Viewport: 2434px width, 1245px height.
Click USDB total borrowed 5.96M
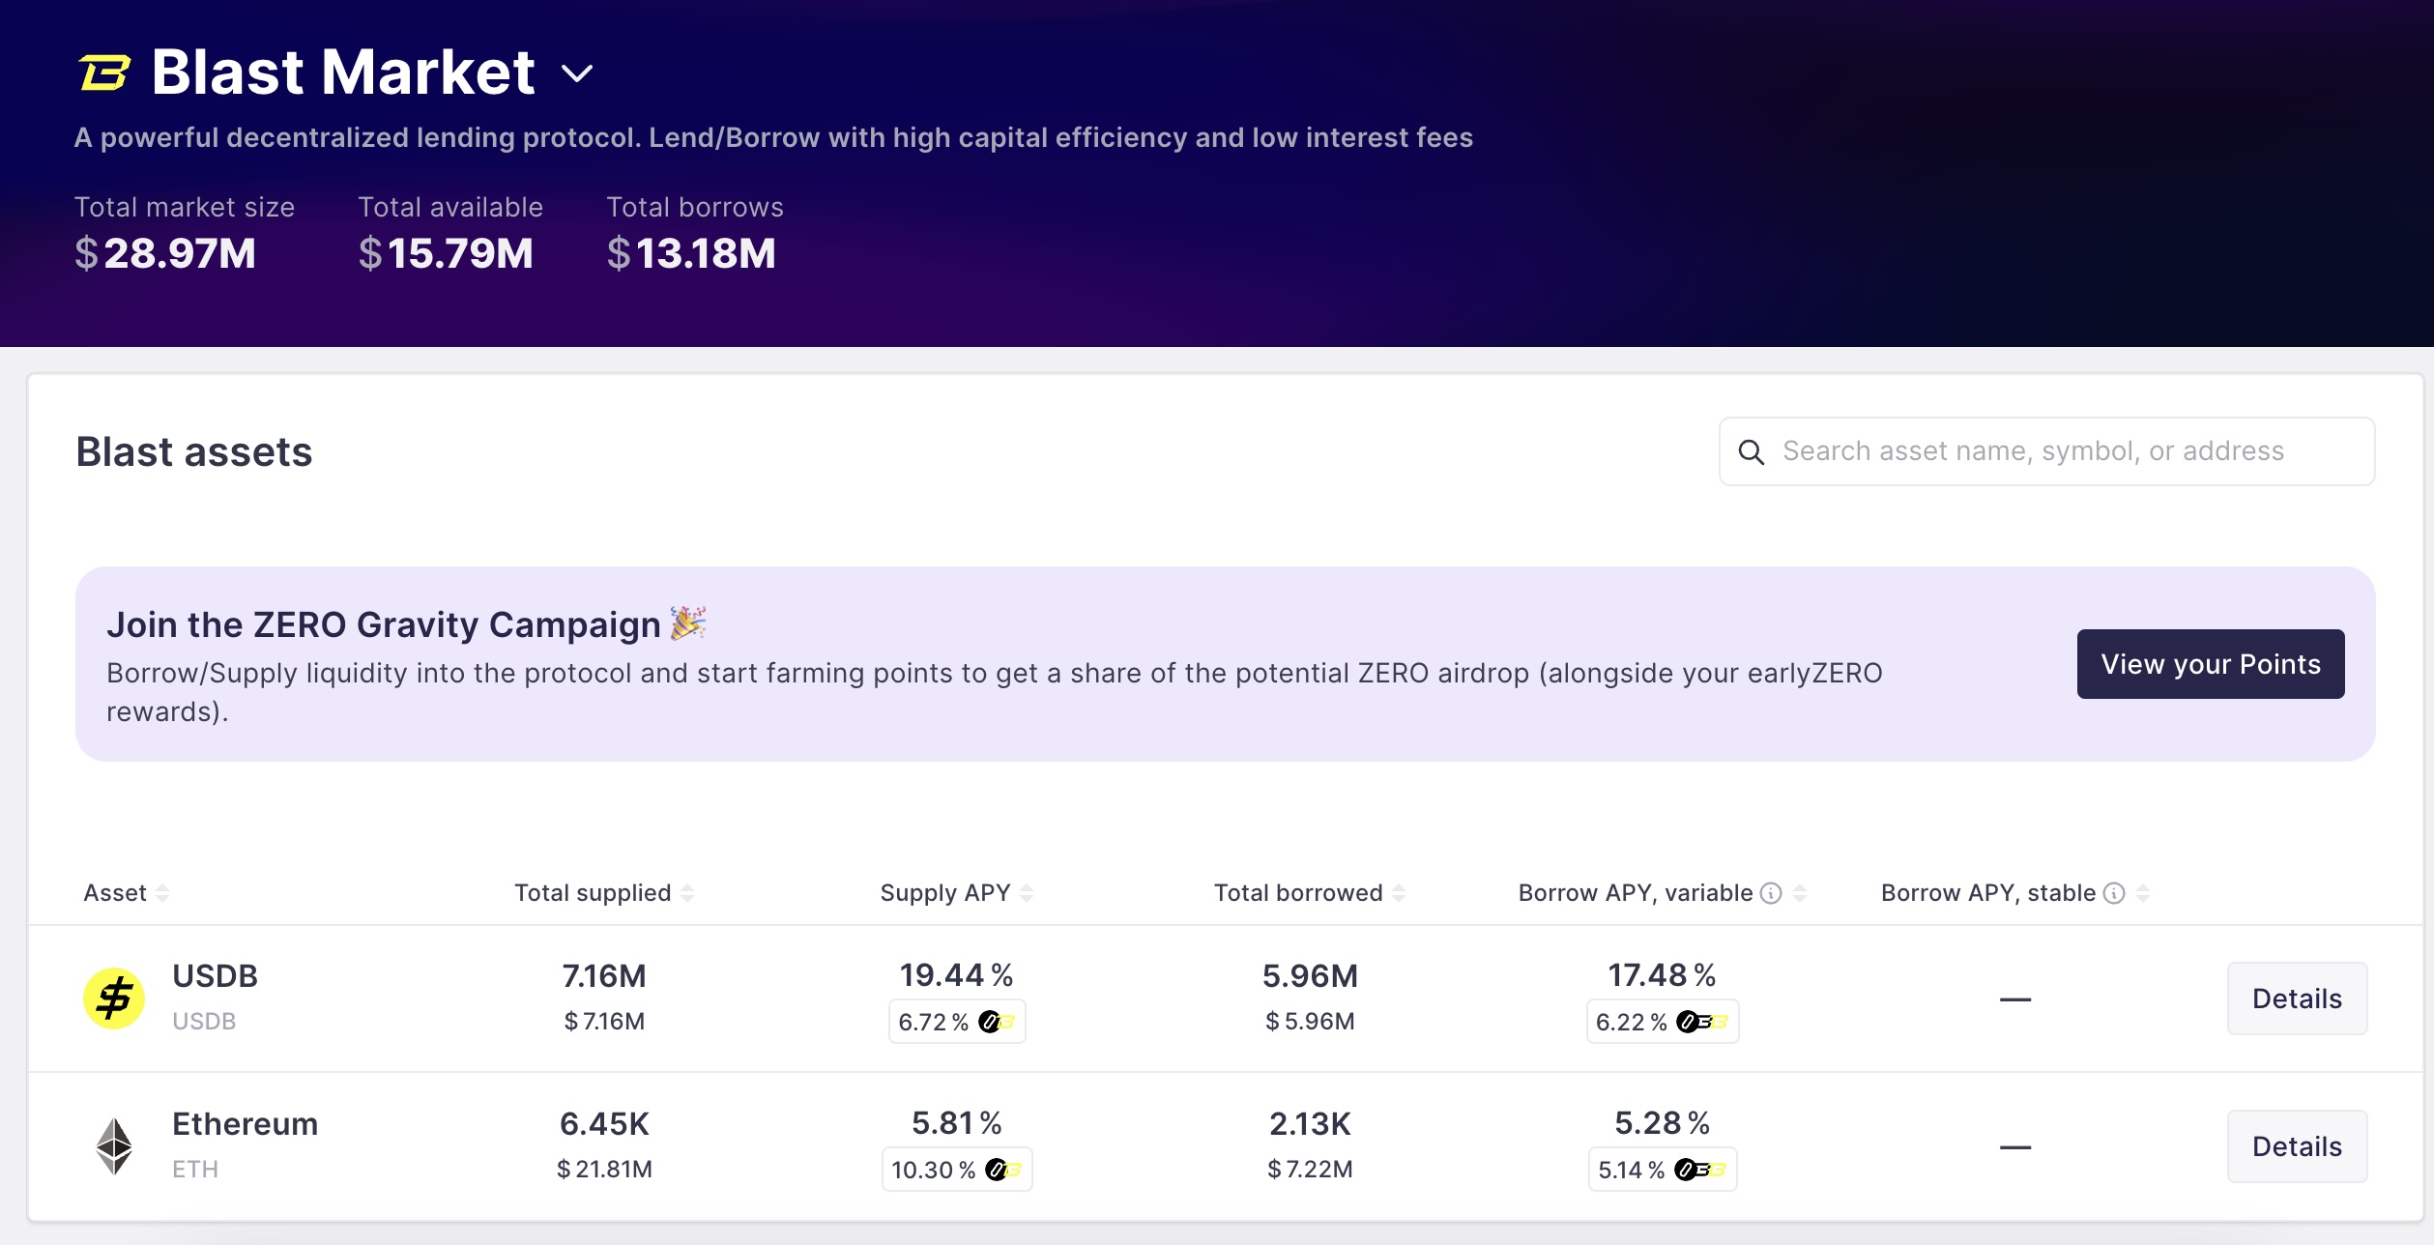(x=1310, y=976)
